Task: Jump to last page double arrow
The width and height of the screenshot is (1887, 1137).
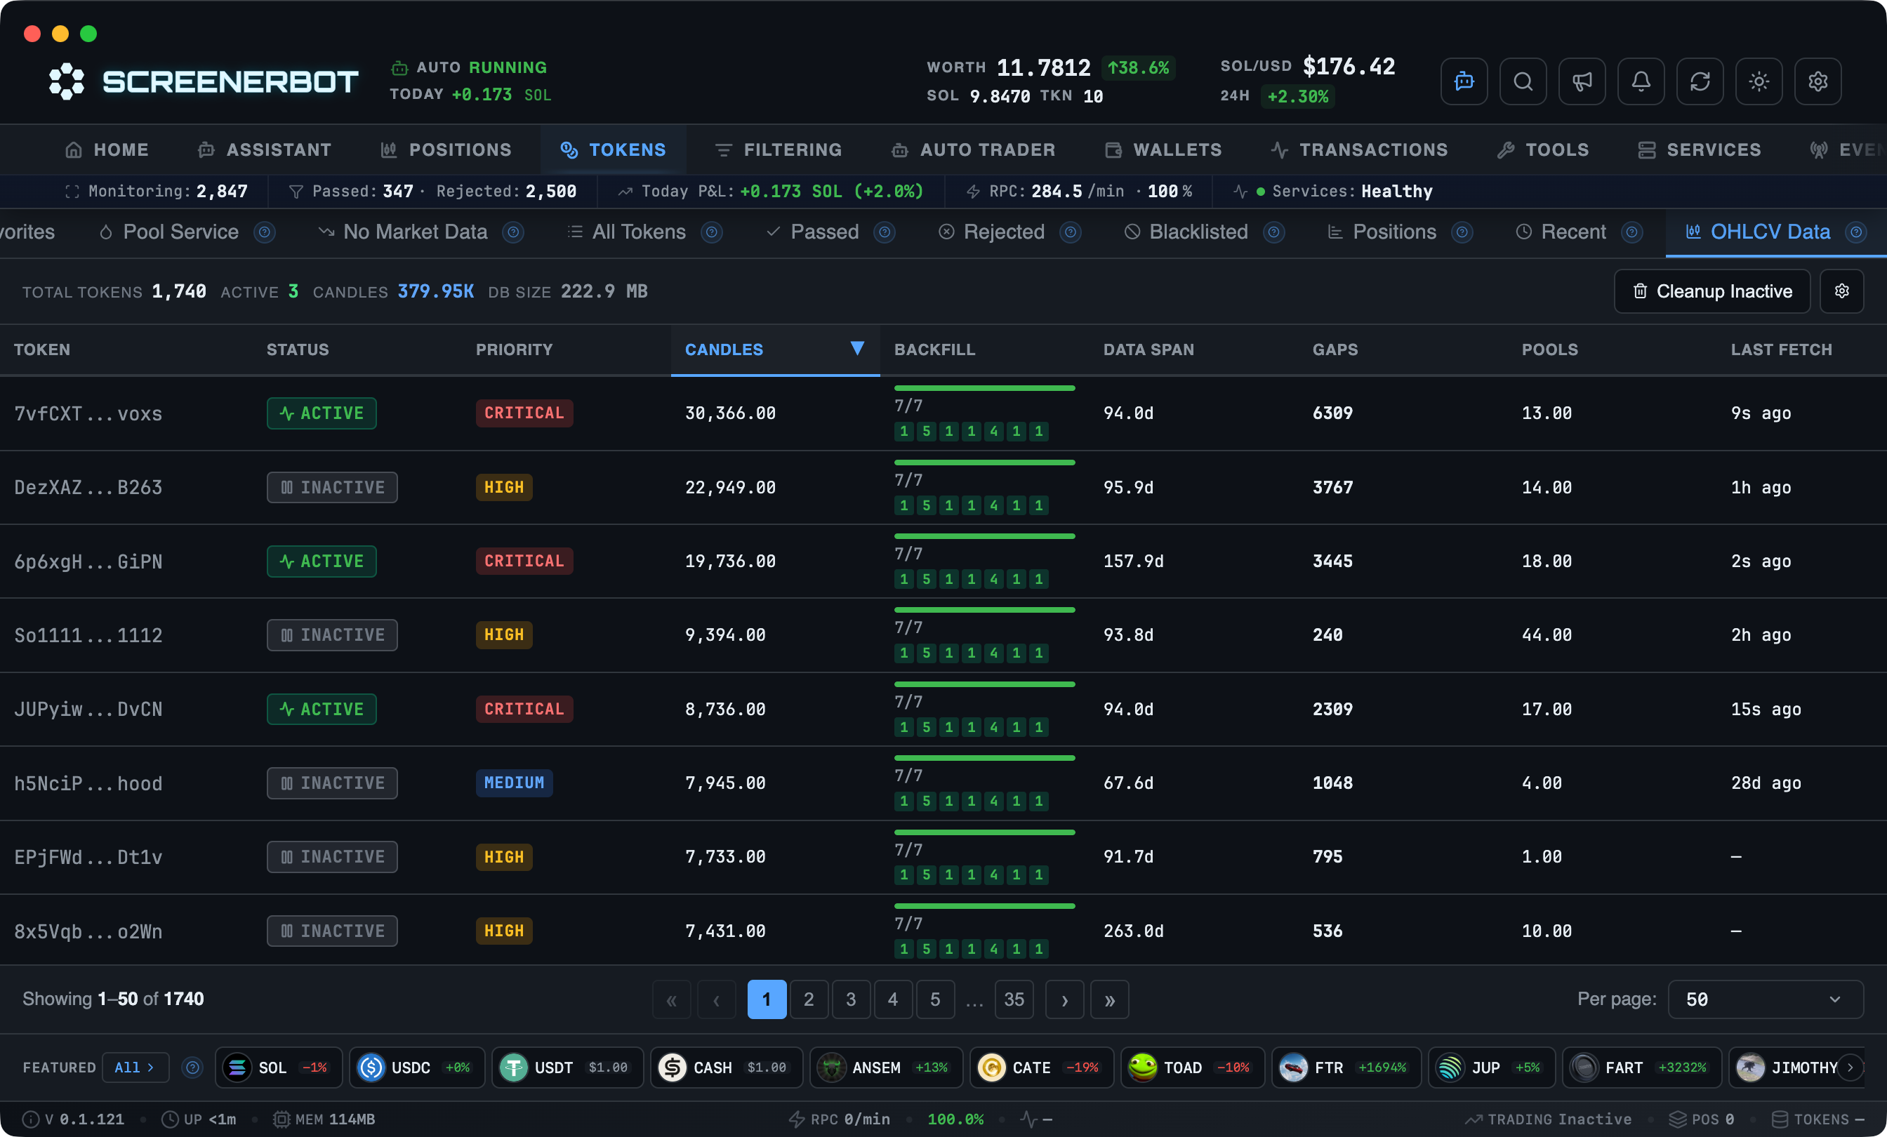Action: click(1110, 999)
